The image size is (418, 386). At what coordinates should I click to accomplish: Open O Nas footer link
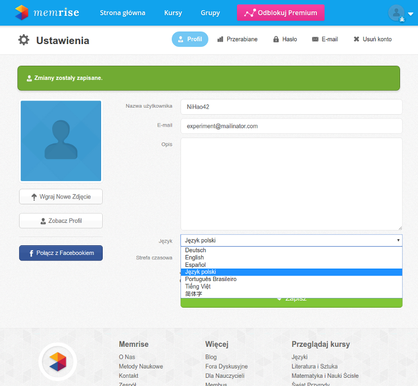click(x=127, y=357)
